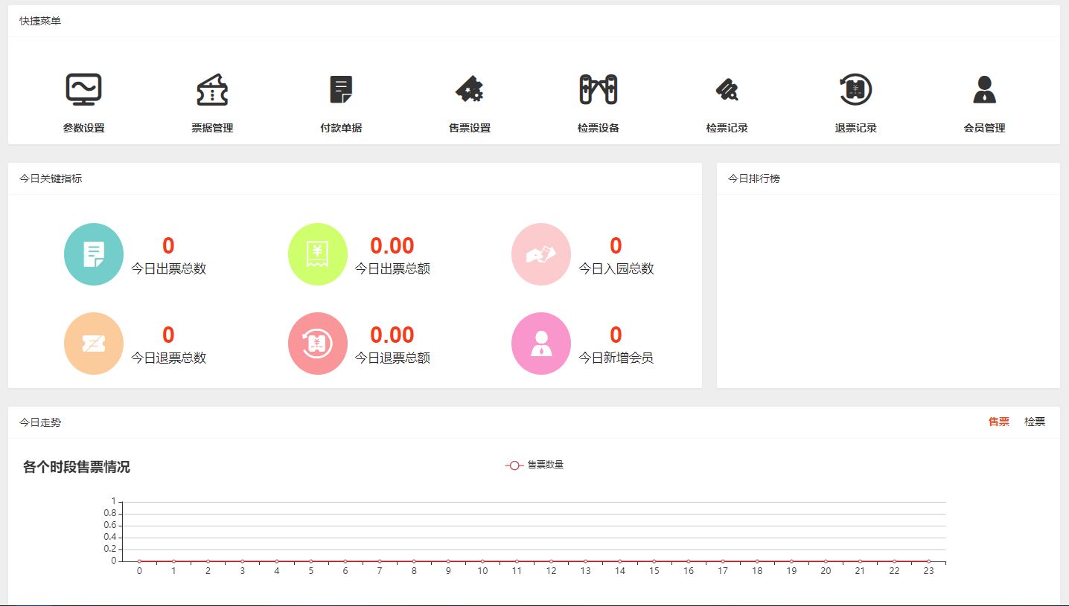Click the orange 今日退票总数 icon
The height and width of the screenshot is (606, 1069).
click(x=94, y=343)
